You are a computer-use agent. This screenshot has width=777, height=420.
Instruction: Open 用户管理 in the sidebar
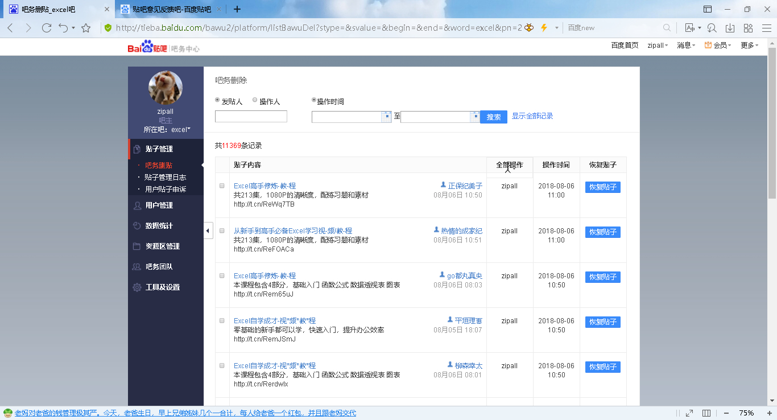coord(159,205)
